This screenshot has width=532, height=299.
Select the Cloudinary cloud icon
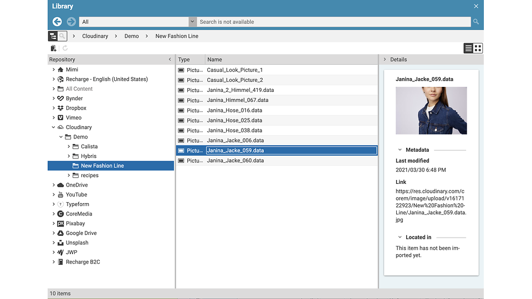60,127
